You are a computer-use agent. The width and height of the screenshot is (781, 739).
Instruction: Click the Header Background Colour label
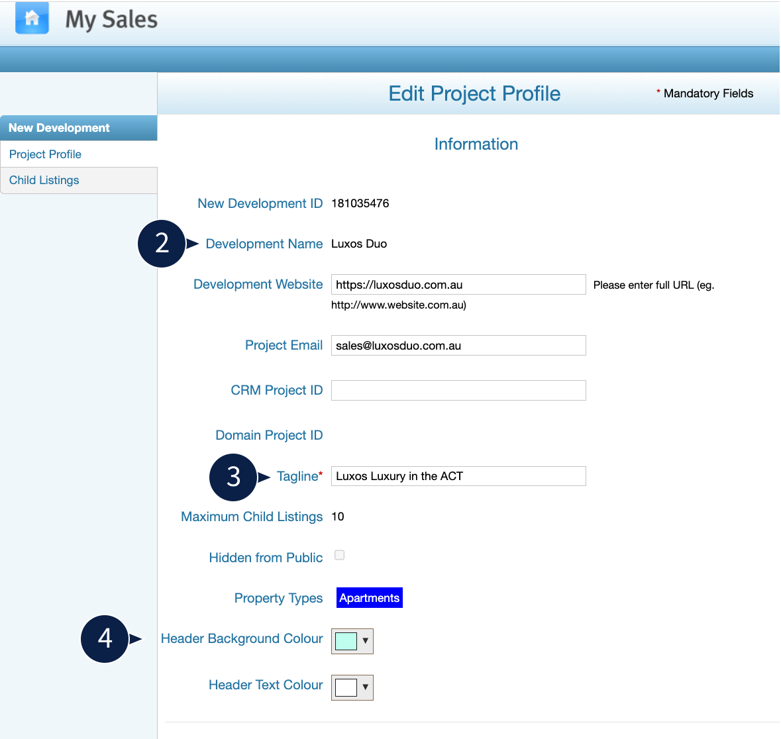(242, 638)
